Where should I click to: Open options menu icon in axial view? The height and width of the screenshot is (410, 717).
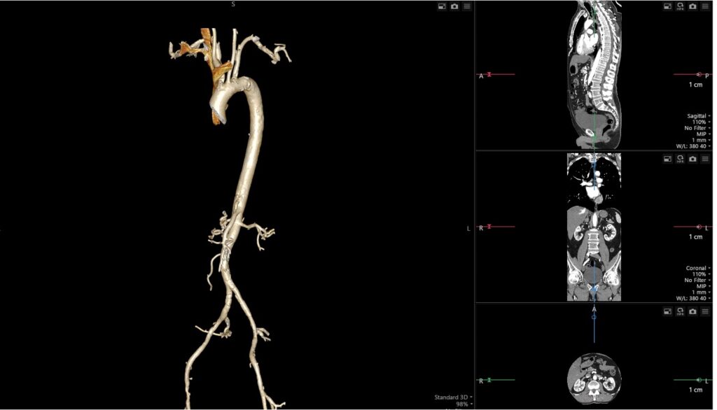pos(705,310)
